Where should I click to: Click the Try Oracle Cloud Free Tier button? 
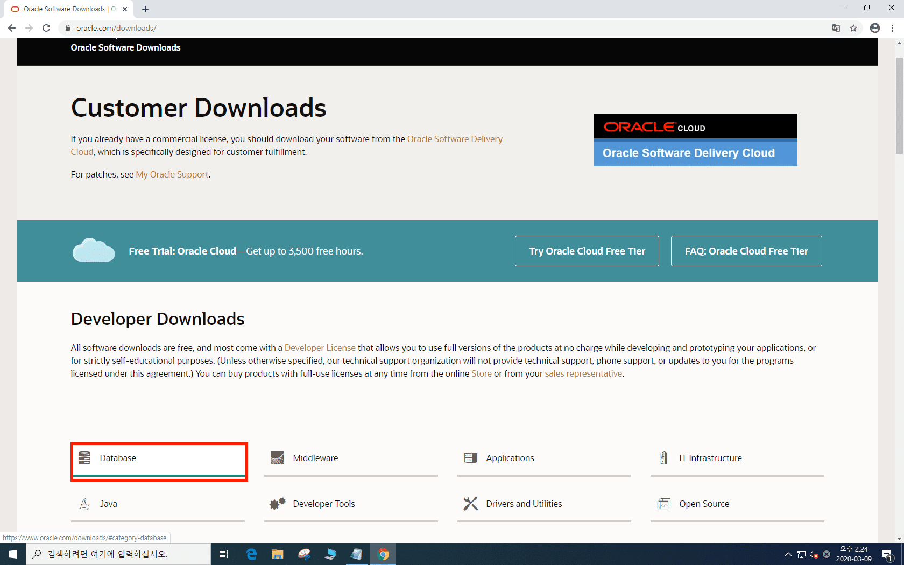pos(587,251)
